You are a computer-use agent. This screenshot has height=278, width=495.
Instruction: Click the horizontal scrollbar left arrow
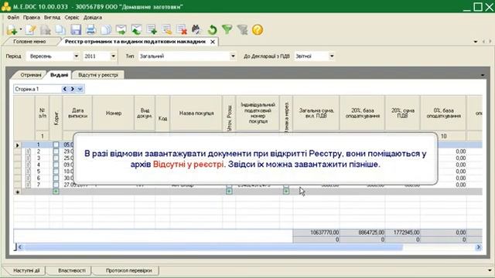(x=20, y=247)
